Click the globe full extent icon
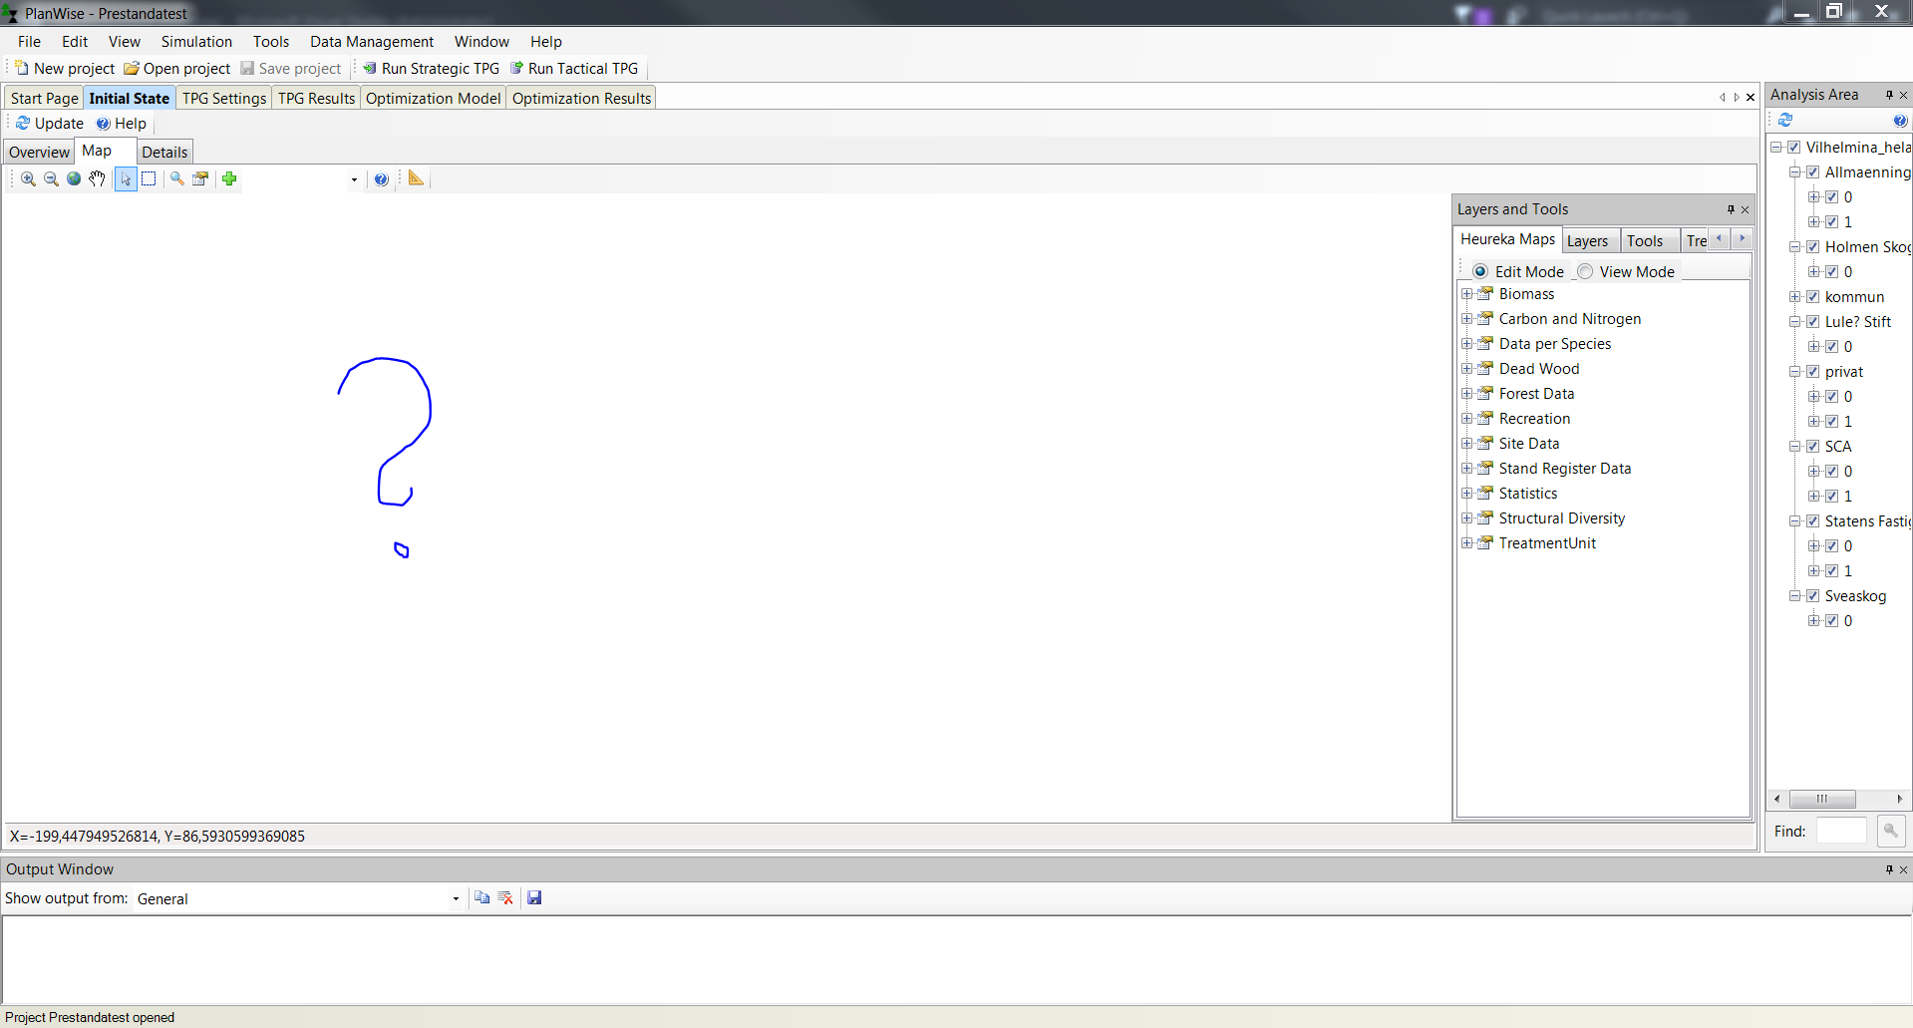 click(x=74, y=179)
